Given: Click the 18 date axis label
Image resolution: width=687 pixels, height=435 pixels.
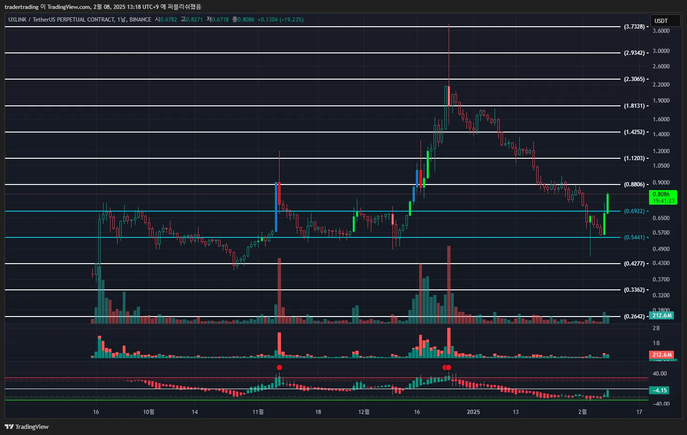Looking at the screenshot, I should [x=318, y=412].
